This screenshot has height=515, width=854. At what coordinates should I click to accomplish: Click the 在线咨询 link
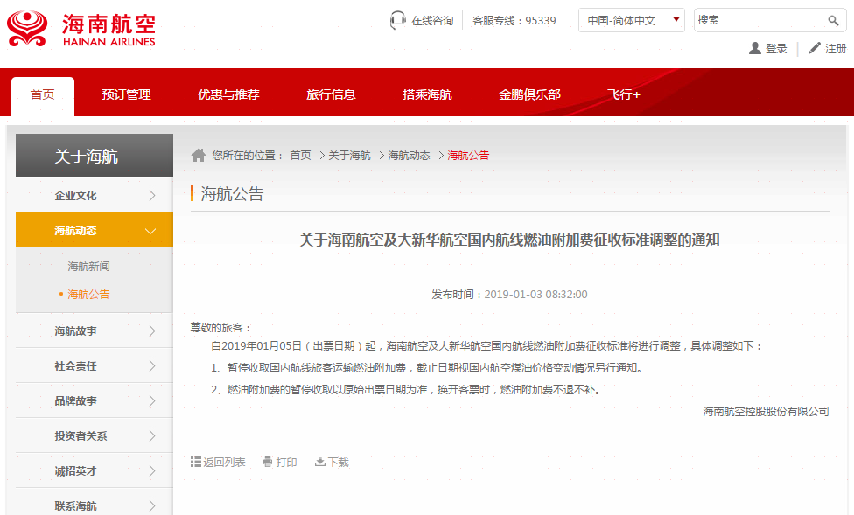pyautogui.click(x=432, y=21)
